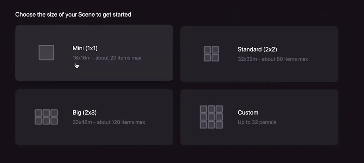The width and height of the screenshot is (364, 163).
Task: Click the 'Custom' card title
Action: [x=248, y=112]
